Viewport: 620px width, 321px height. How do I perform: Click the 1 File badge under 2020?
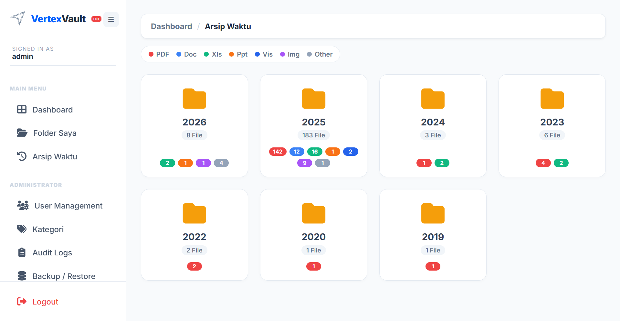314,250
